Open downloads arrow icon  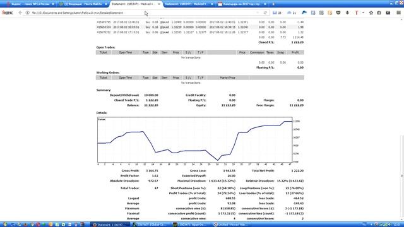coord(347,13)
